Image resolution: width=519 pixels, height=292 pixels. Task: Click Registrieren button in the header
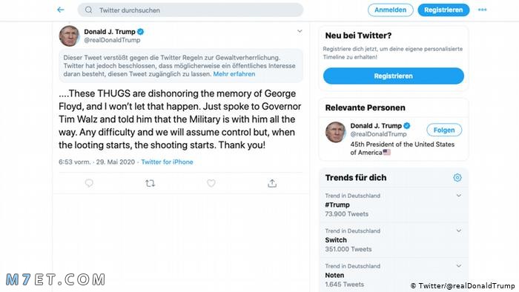coord(443,10)
